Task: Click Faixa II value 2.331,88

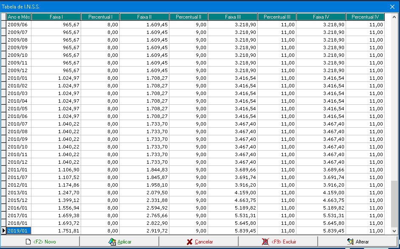Action: pos(144,200)
